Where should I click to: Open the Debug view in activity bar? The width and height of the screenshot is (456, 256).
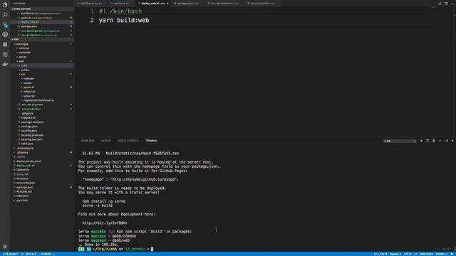(x=5, y=35)
